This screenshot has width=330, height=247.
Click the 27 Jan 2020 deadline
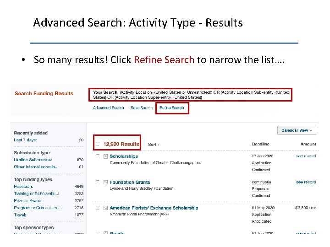click(x=263, y=156)
